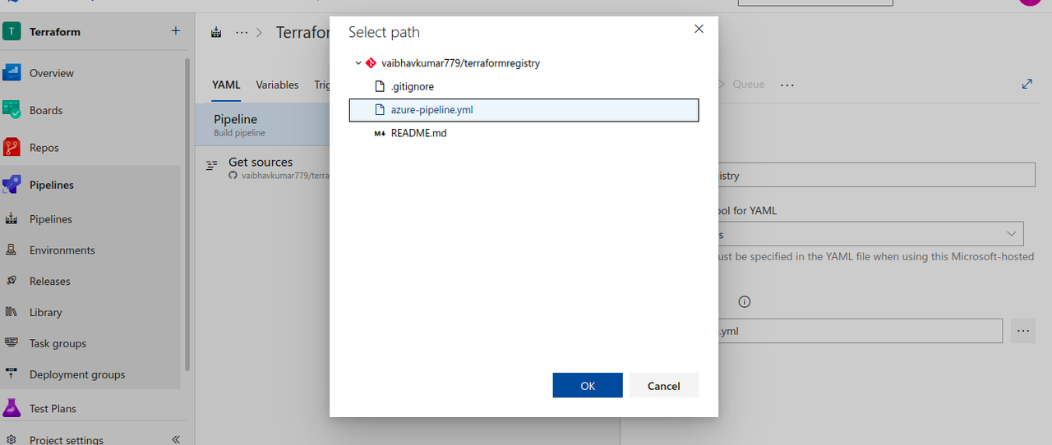Screen dimensions: 1052x445
Task: Click the Queue button
Action: [x=749, y=85]
